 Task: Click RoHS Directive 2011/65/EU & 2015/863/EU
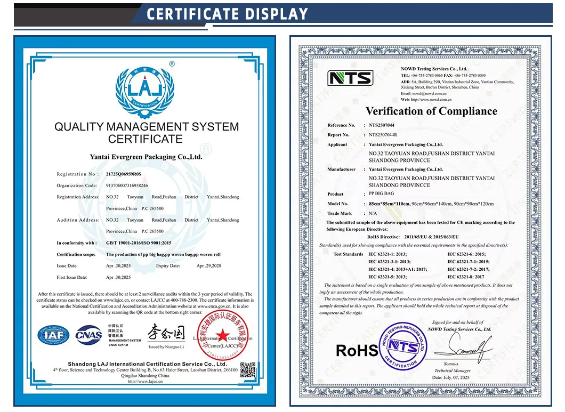pyautogui.click(x=413, y=237)
